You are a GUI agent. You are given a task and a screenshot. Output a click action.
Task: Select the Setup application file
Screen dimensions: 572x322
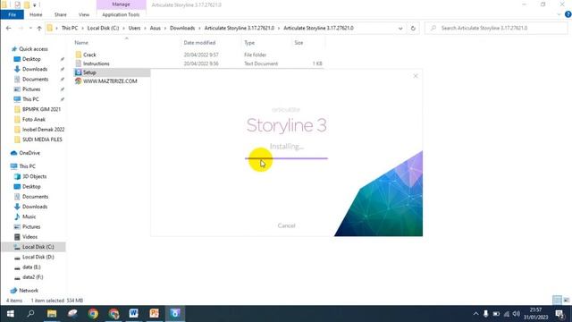pyautogui.click(x=89, y=72)
